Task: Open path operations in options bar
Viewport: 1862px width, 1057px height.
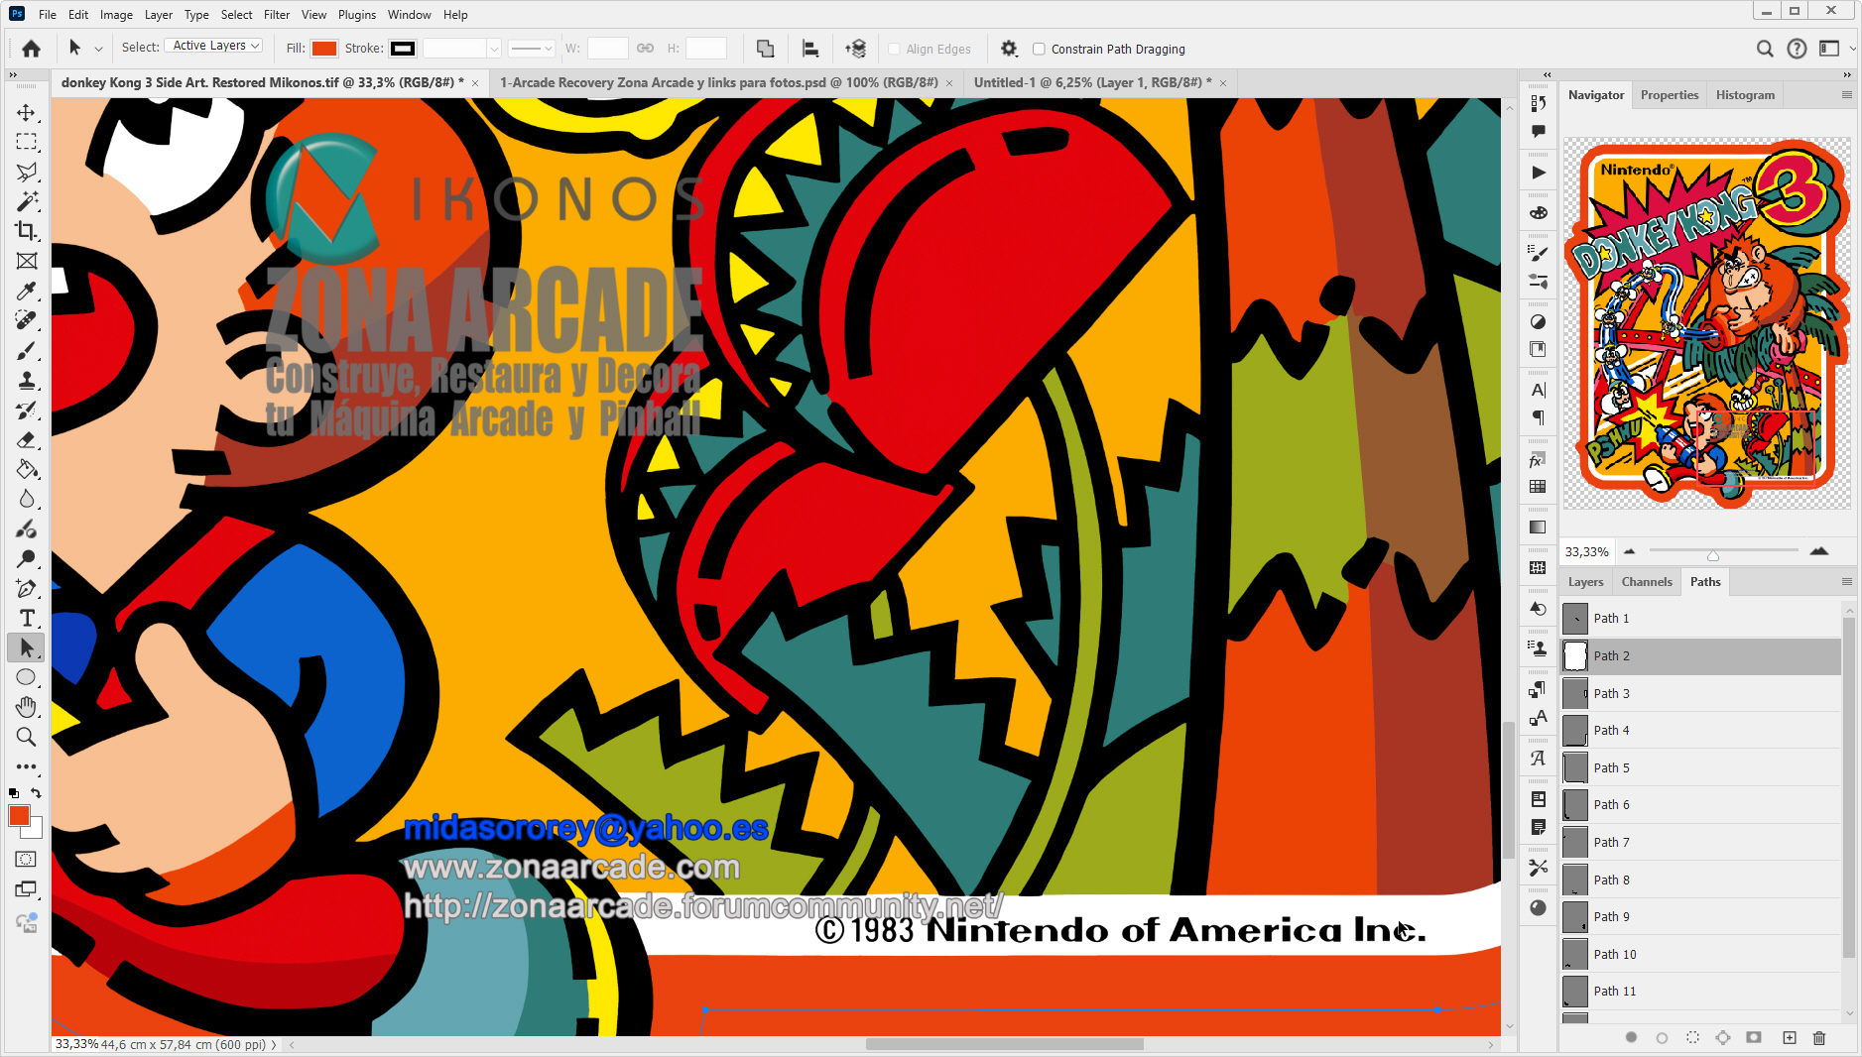Action: coord(765,49)
